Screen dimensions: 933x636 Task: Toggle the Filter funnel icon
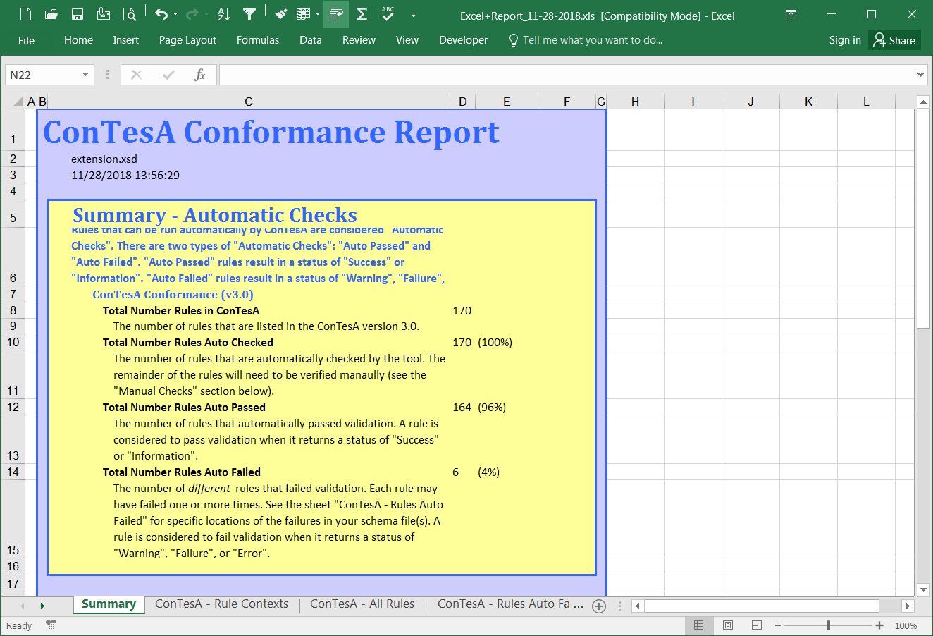[249, 14]
